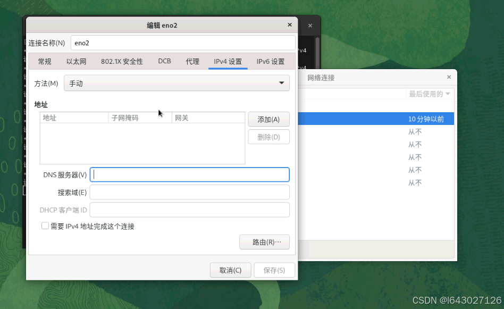Open the 以太网 tab

pyautogui.click(x=76, y=61)
